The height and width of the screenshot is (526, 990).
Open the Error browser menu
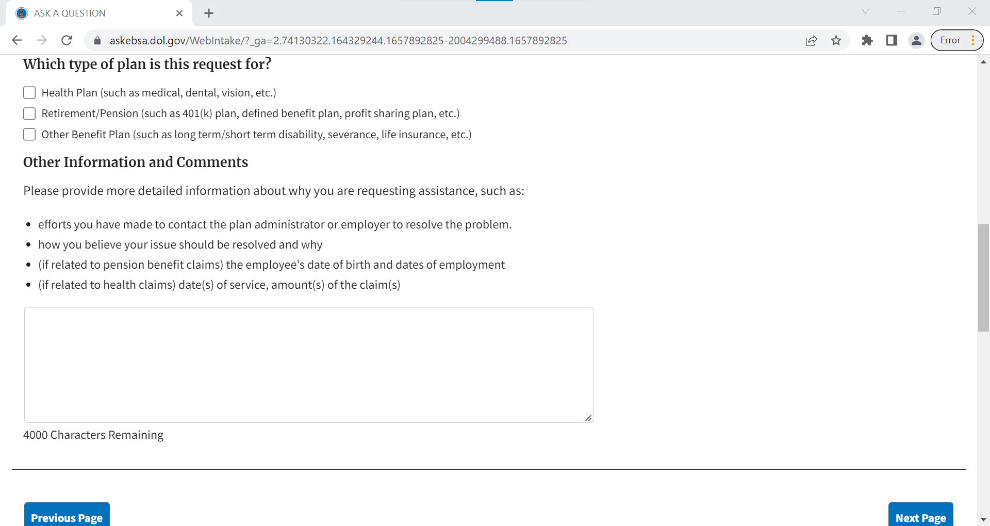click(956, 40)
